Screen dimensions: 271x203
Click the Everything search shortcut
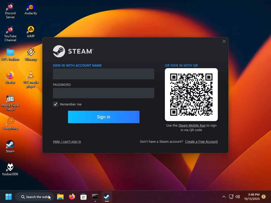(x=10, y=124)
